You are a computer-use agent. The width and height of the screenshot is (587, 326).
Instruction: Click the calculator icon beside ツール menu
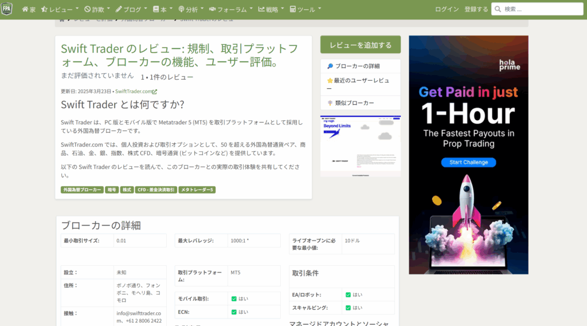(x=293, y=9)
